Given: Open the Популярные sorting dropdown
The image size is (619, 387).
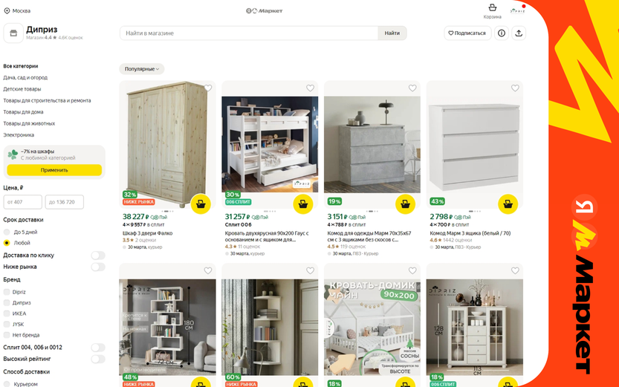Looking at the screenshot, I should [142, 69].
